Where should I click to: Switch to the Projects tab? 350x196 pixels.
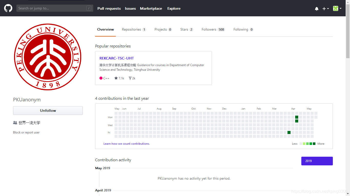163,29
